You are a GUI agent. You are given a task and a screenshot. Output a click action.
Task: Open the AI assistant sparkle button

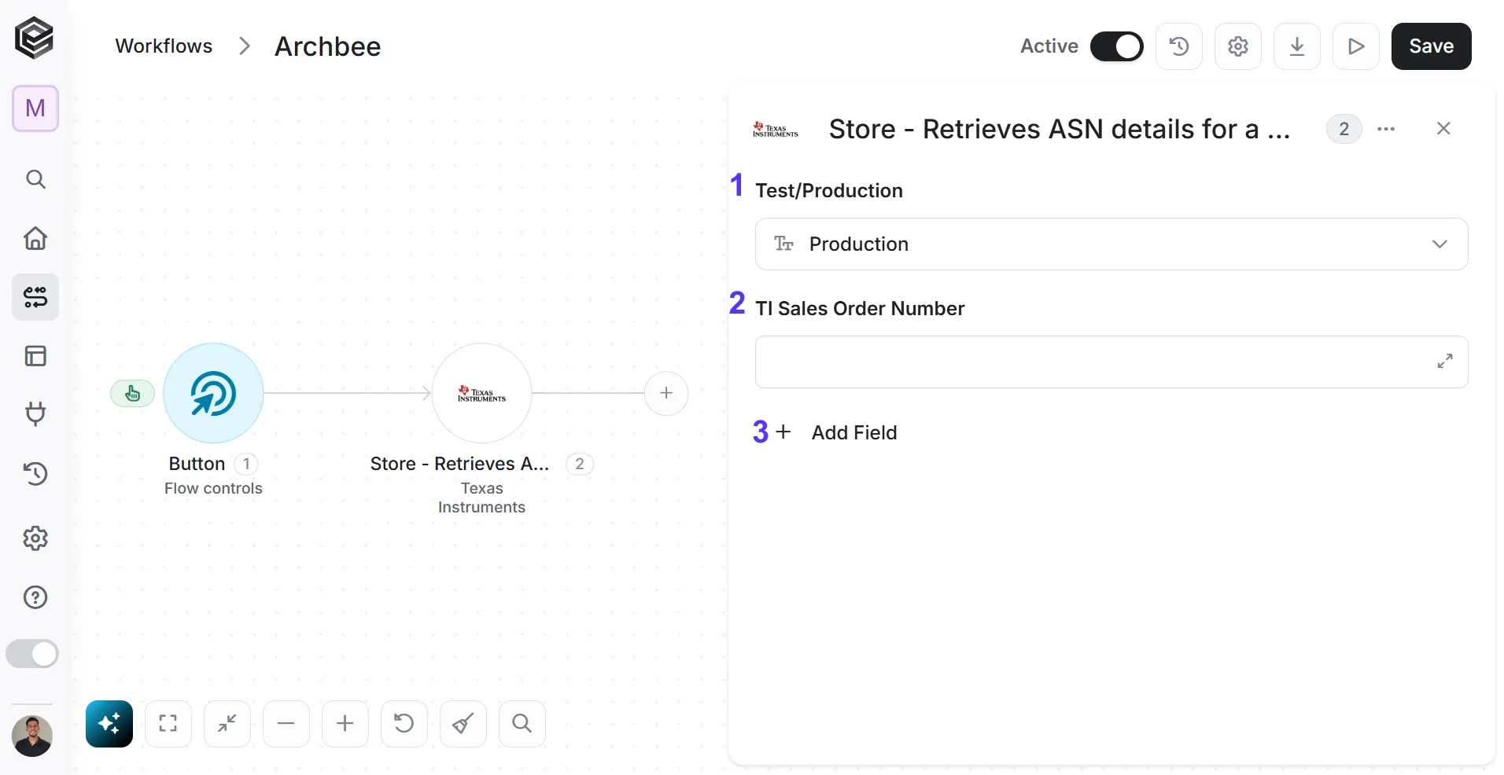[x=109, y=724]
